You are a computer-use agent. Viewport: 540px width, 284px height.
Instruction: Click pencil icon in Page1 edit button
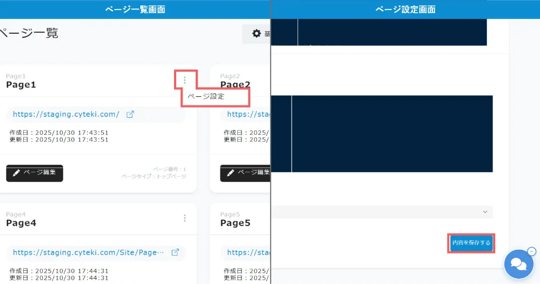point(16,173)
